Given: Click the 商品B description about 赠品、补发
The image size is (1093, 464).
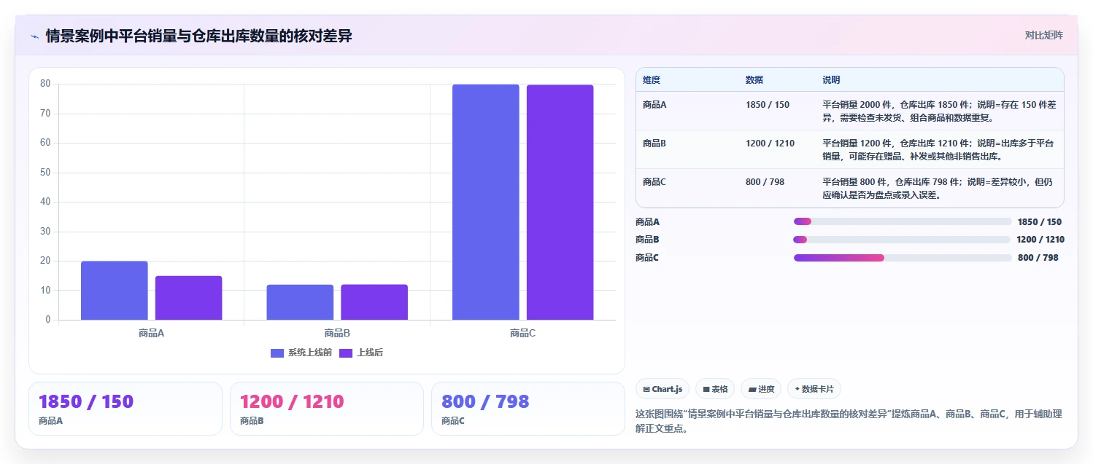Looking at the screenshot, I should (939, 150).
